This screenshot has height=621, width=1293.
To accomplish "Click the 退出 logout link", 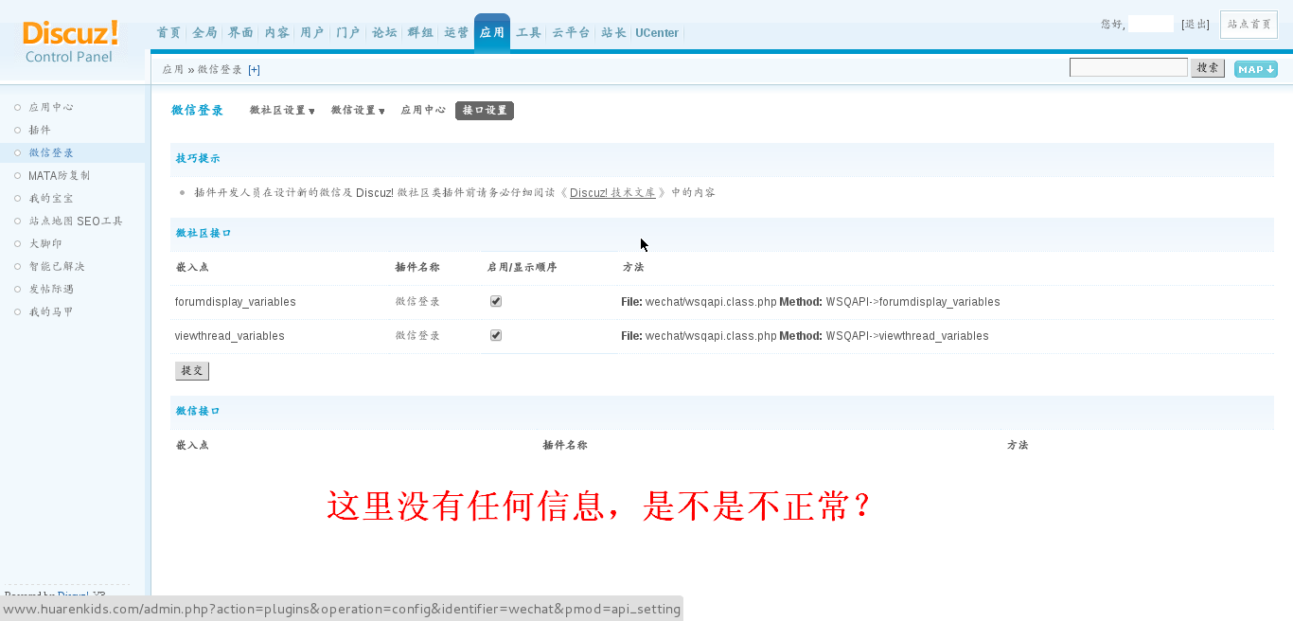I will pos(1196,25).
